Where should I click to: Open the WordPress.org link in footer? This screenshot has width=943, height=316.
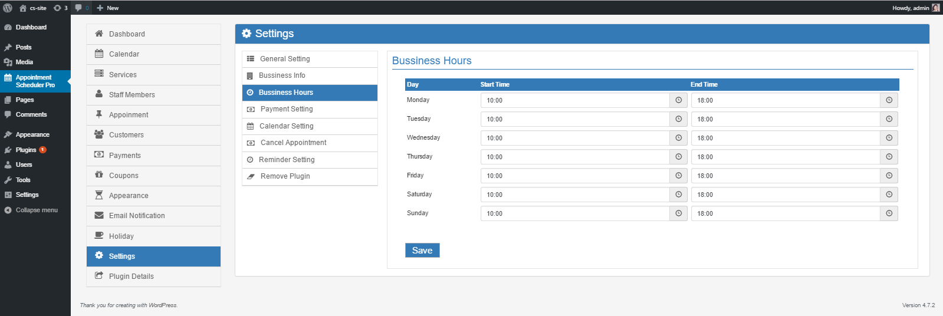162,305
